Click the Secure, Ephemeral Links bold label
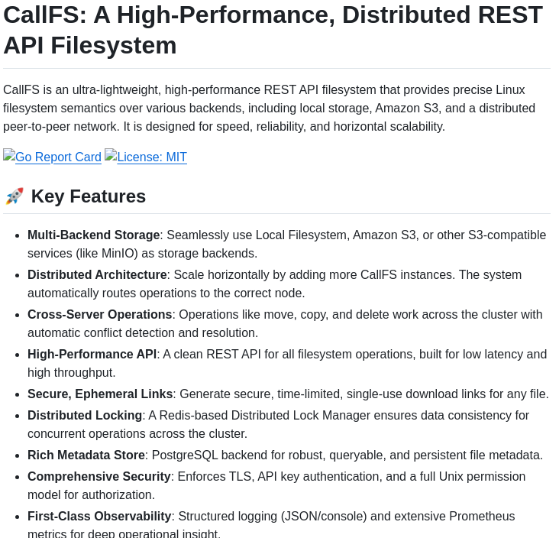The height and width of the screenshot is (538, 559). 100,394
